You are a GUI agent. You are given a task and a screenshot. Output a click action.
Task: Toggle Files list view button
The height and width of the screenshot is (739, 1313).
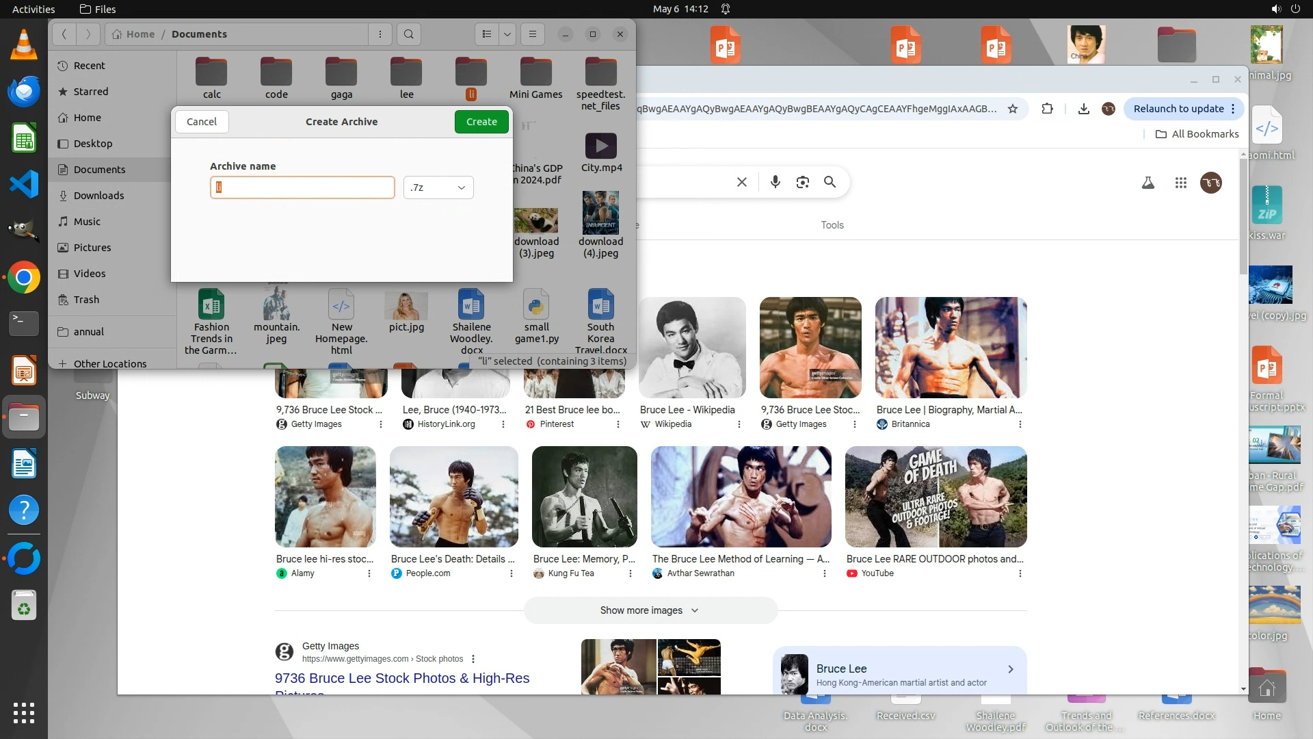(x=487, y=34)
